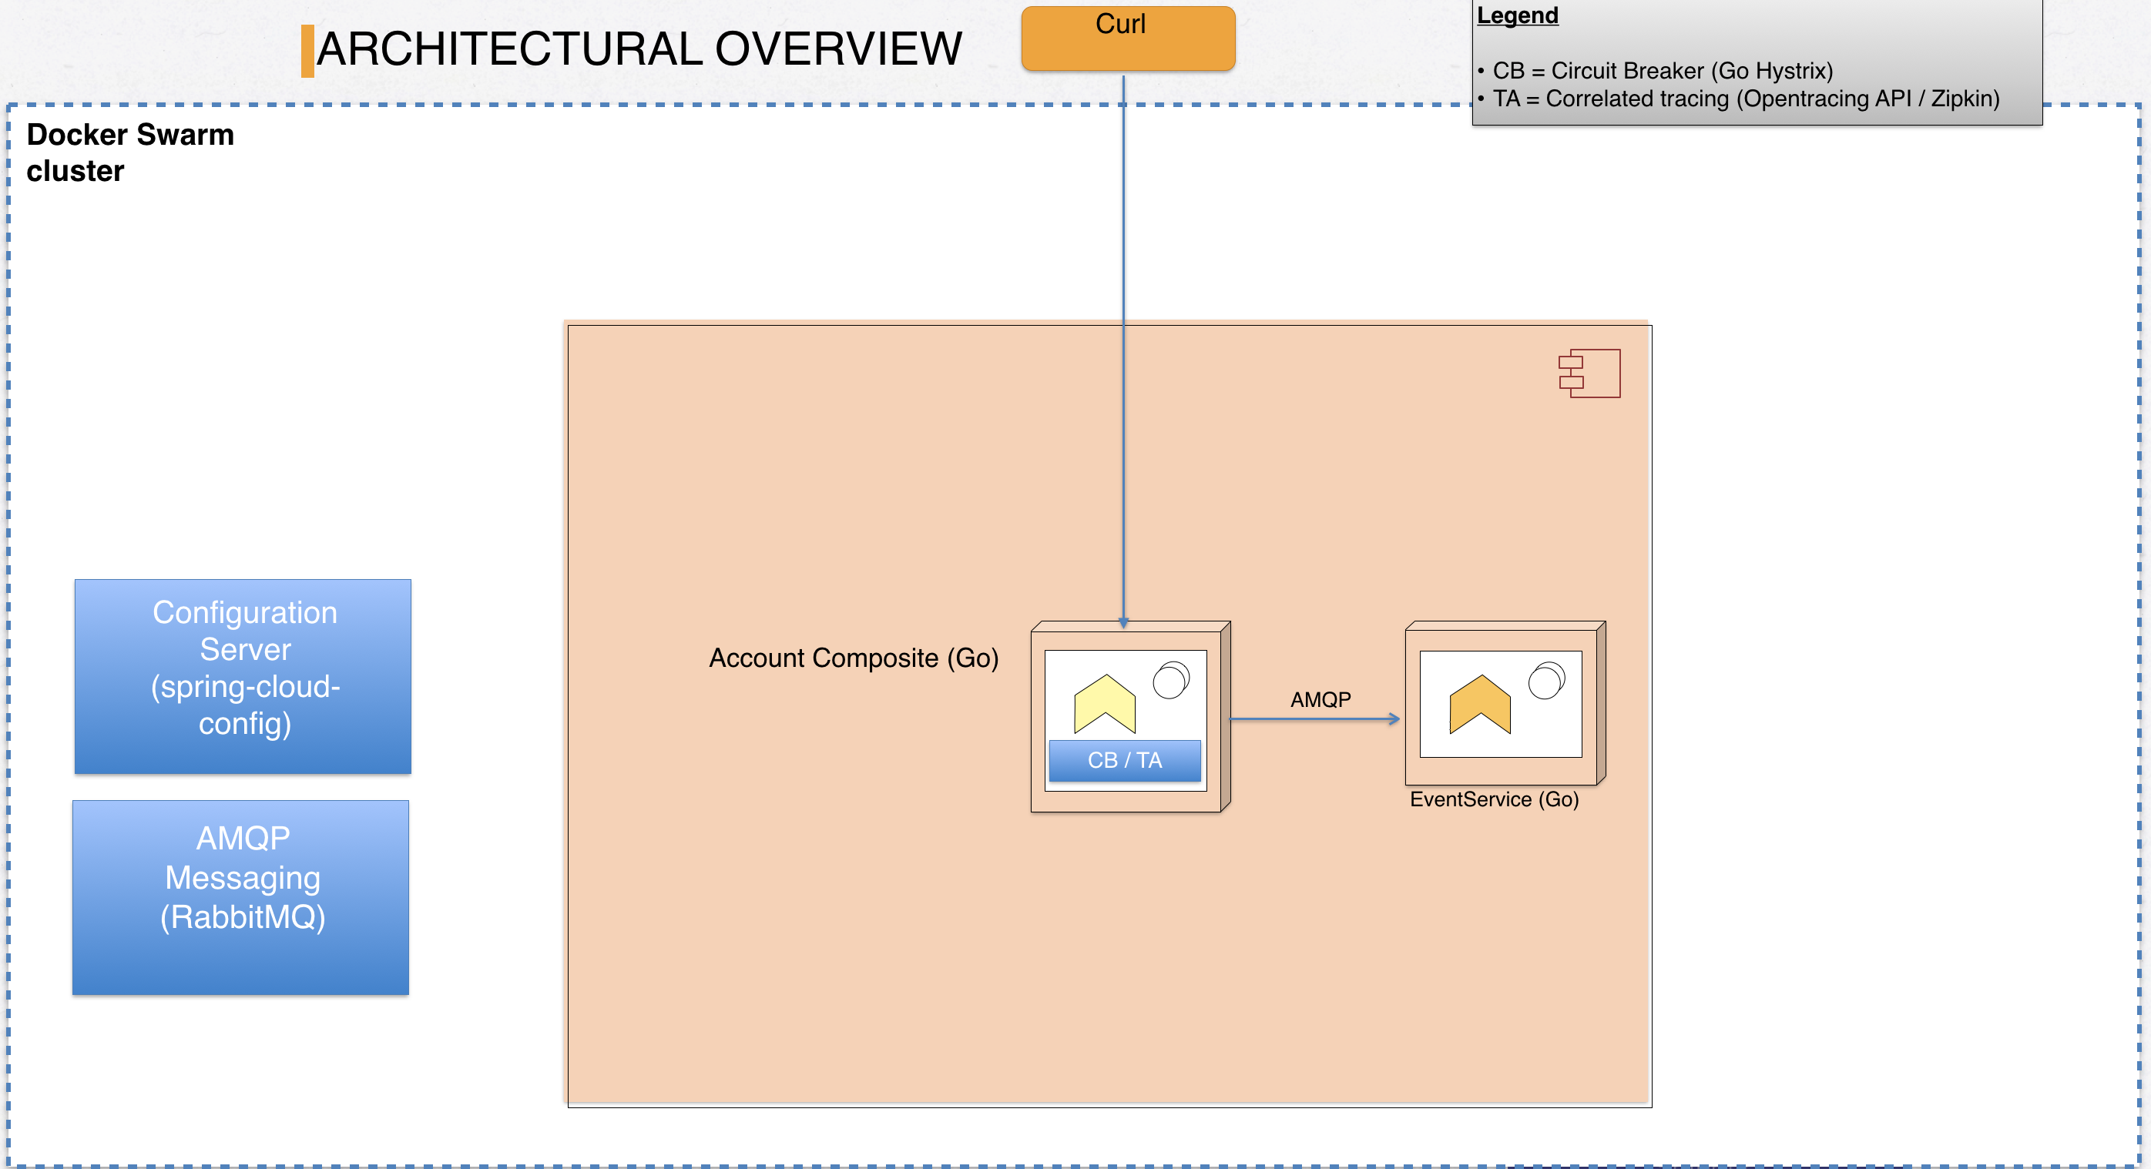
Task: Select the Configuration Server (spring-cloud-config) box
Action: 243,677
